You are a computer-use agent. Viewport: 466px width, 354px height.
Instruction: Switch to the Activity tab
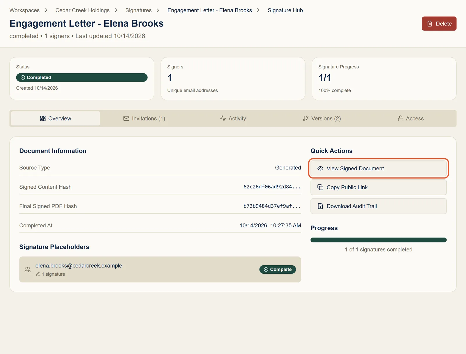tap(233, 118)
